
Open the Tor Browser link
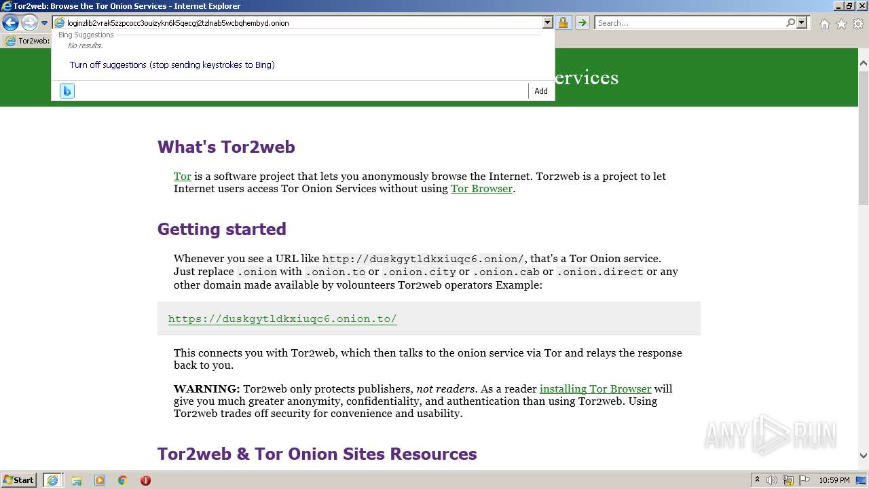tap(481, 189)
